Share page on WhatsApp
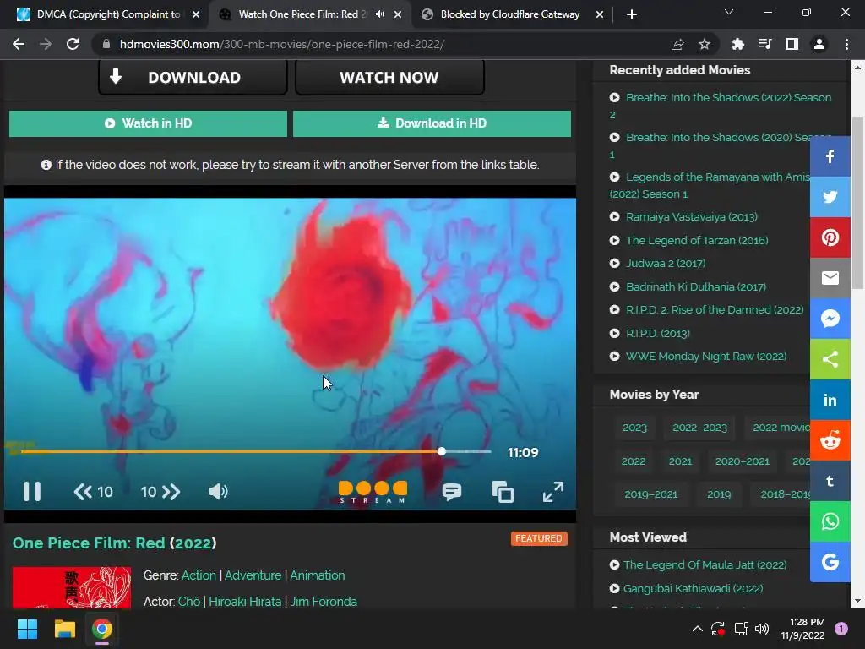 tap(830, 521)
